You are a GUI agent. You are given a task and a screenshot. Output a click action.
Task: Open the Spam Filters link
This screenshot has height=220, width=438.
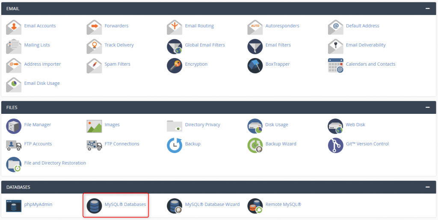point(117,64)
